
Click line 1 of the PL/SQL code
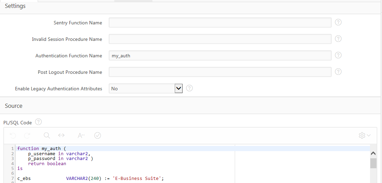(103, 149)
